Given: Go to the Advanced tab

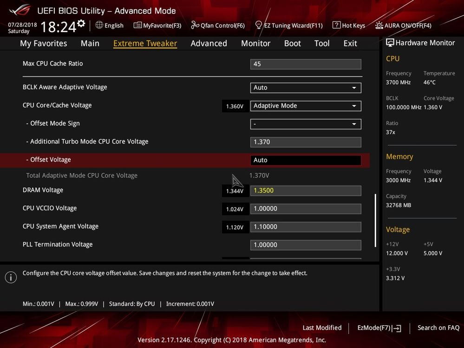Looking at the screenshot, I should coord(209,44).
